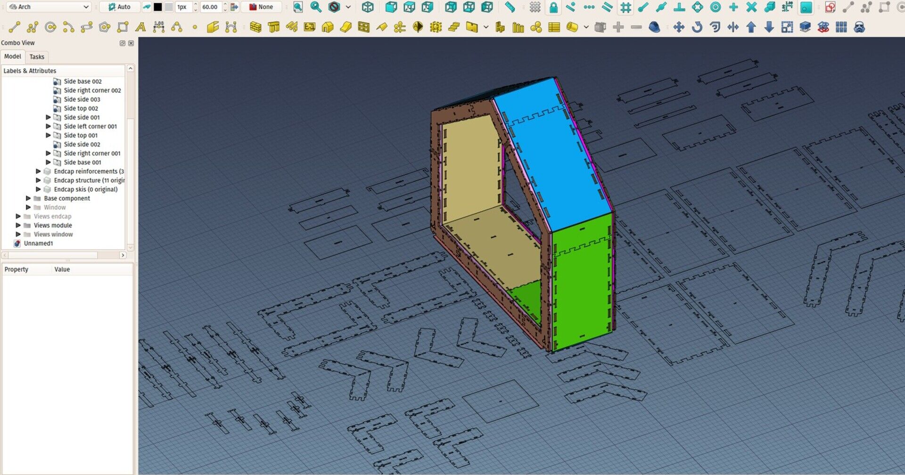Switch to the Tasks tab
This screenshot has width=905, height=475.
(x=37, y=57)
